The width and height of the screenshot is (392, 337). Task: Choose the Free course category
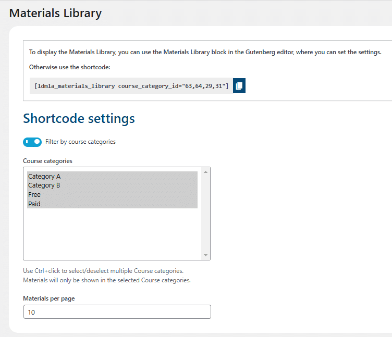click(112, 195)
